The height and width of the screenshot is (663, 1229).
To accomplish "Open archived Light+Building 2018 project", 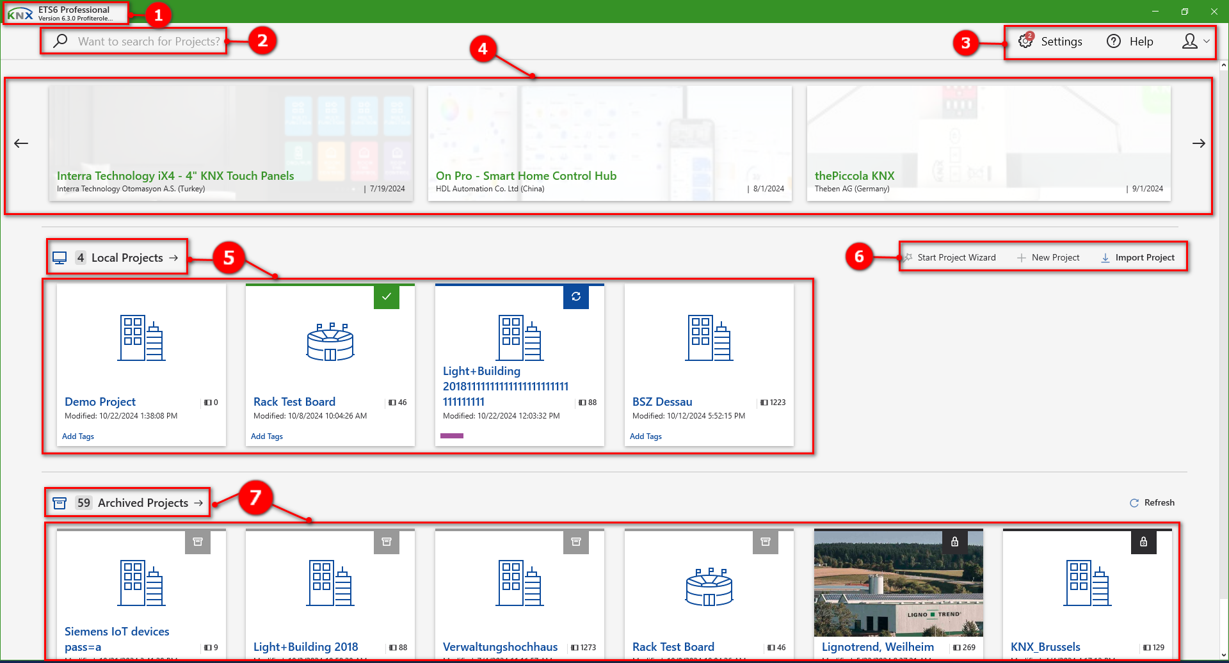I will coord(306,647).
